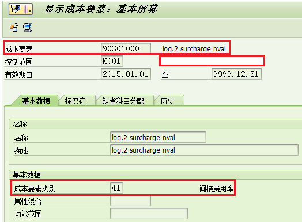The width and height of the screenshot is (302, 222).
Task: Open the 历史 tab
Action: (167, 101)
